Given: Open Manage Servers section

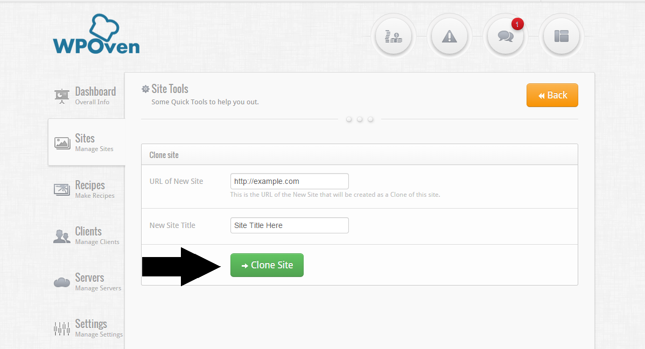Looking at the screenshot, I should [98, 282].
